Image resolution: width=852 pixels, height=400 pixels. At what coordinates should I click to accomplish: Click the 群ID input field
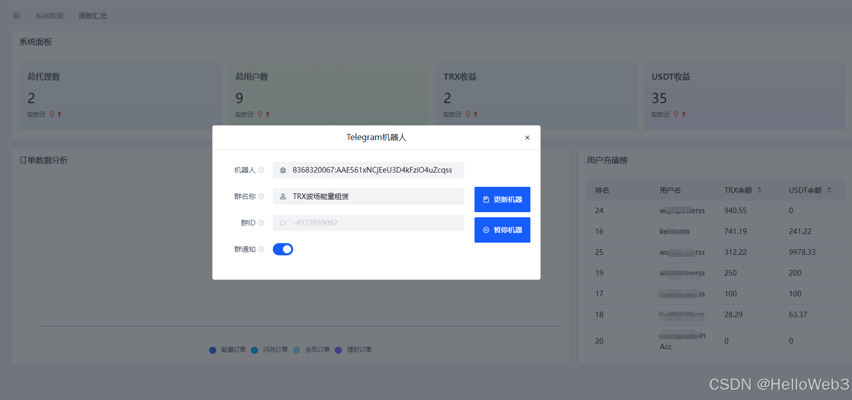[x=368, y=223]
